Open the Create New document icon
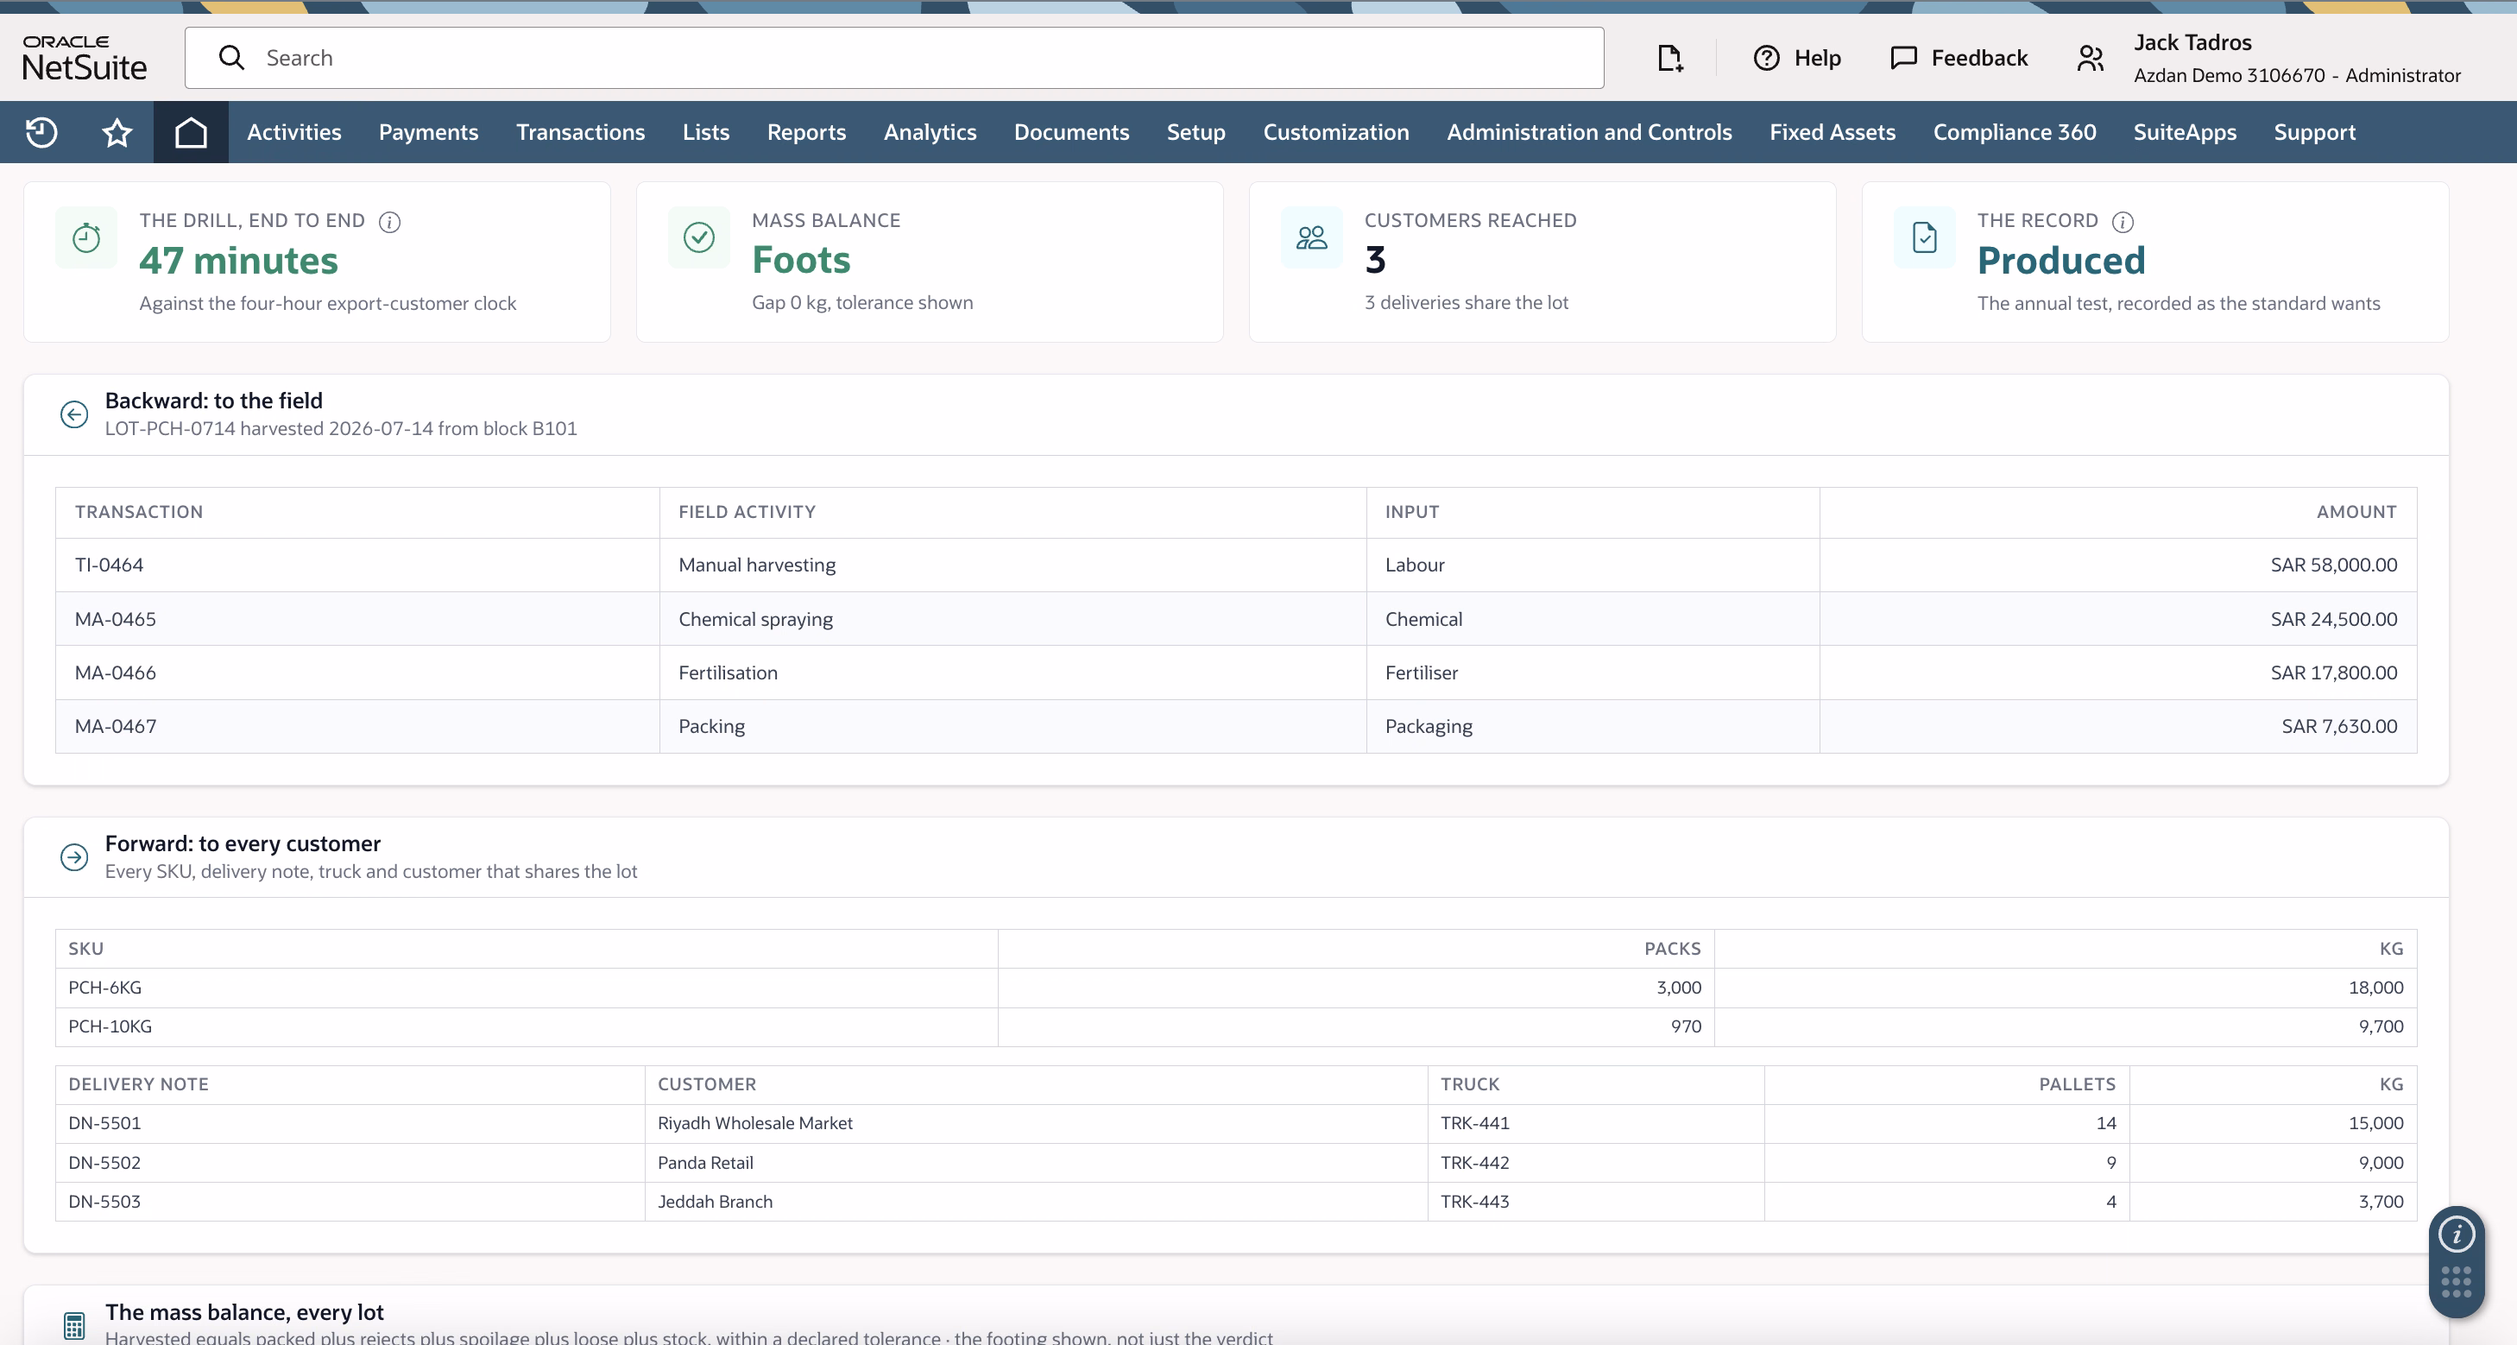 pyautogui.click(x=1670, y=58)
